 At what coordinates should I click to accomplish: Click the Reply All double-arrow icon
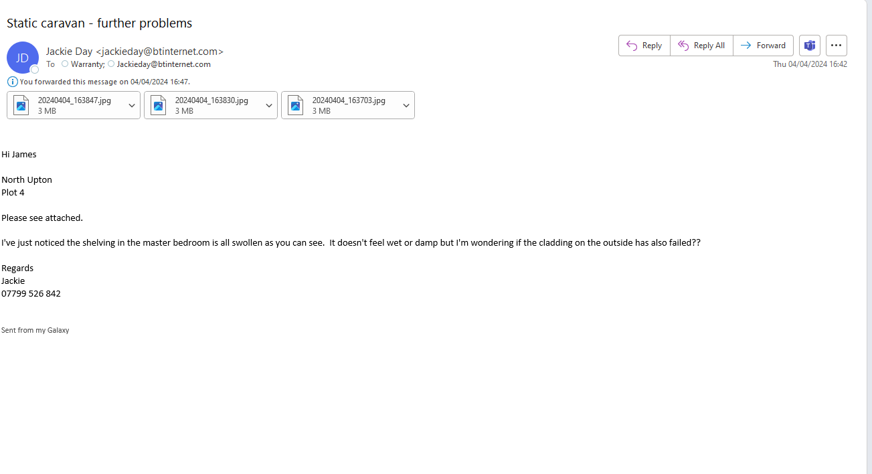click(683, 46)
